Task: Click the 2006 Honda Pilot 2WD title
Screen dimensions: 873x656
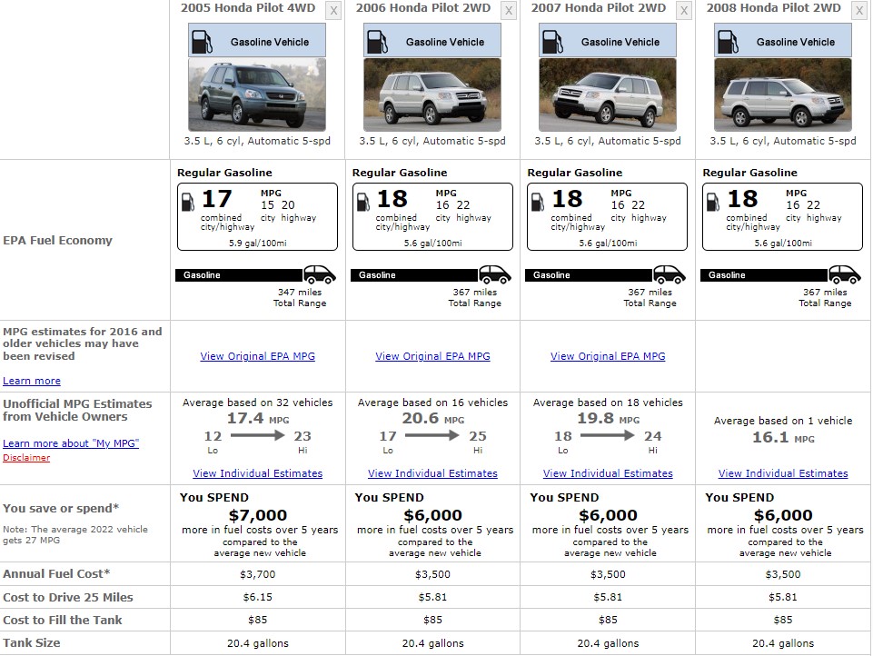Action: click(x=423, y=8)
